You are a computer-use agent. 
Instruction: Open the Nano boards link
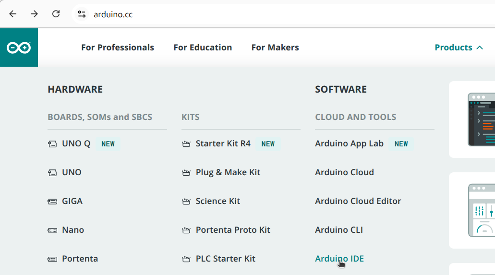[x=73, y=230]
